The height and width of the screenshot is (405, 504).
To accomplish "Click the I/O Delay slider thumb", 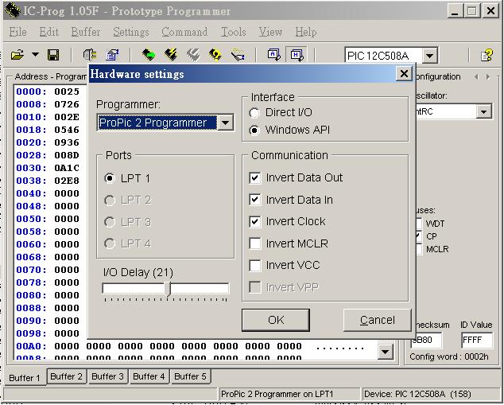I will coord(168,289).
